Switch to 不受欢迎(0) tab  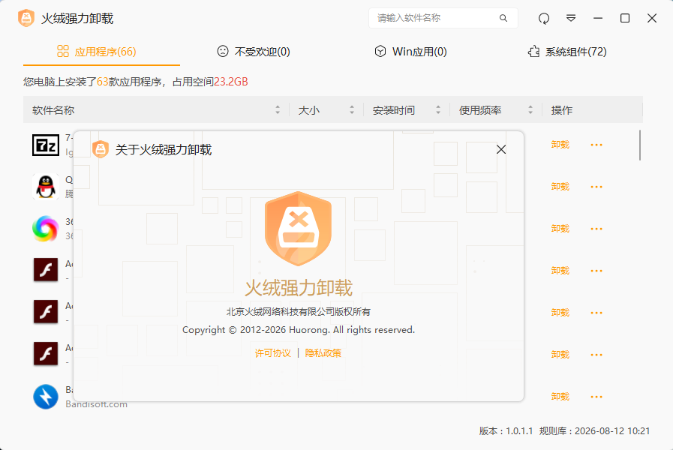254,52
